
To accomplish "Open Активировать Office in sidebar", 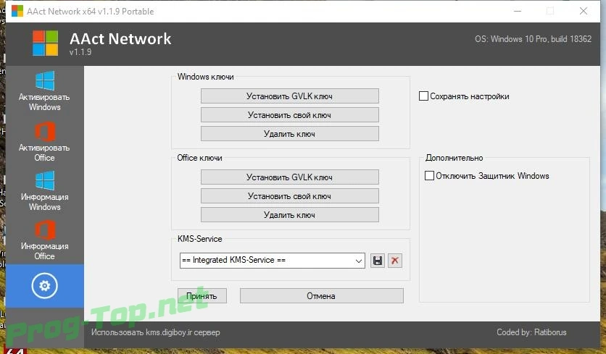I will point(44,141).
